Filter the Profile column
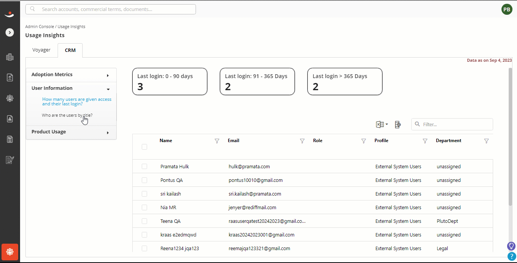Screen dimensions: 517x263 pos(425,141)
